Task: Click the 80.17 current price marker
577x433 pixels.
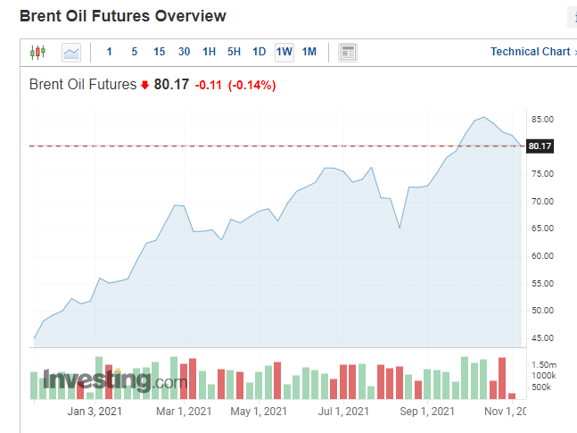Action: [540, 146]
